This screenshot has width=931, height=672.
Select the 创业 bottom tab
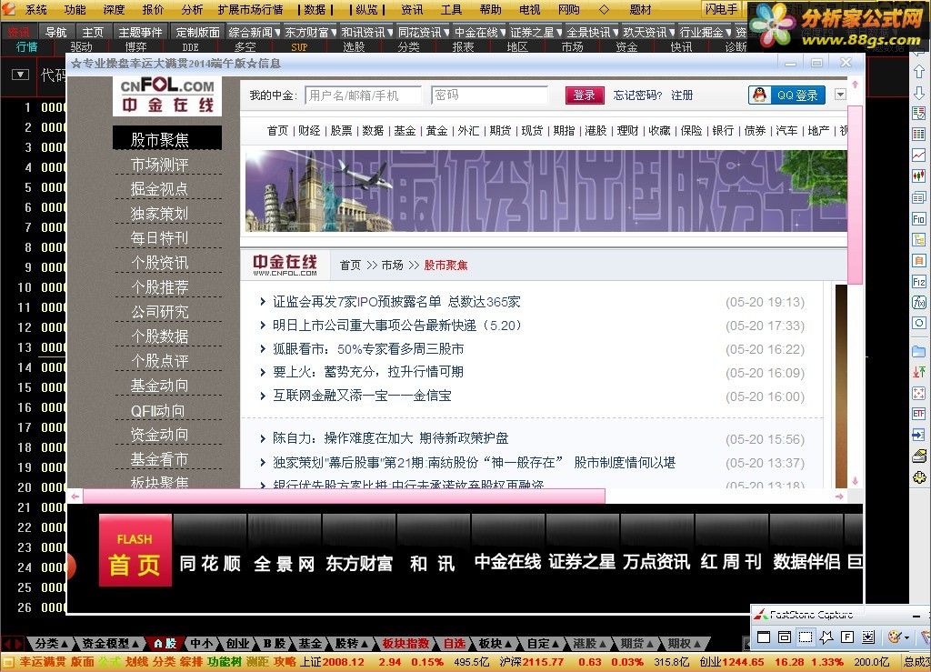237,644
